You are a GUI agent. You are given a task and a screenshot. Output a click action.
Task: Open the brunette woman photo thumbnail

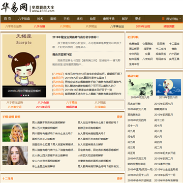(x=15, y=156)
